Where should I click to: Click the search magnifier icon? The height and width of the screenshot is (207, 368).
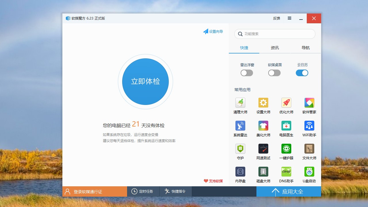(x=240, y=34)
